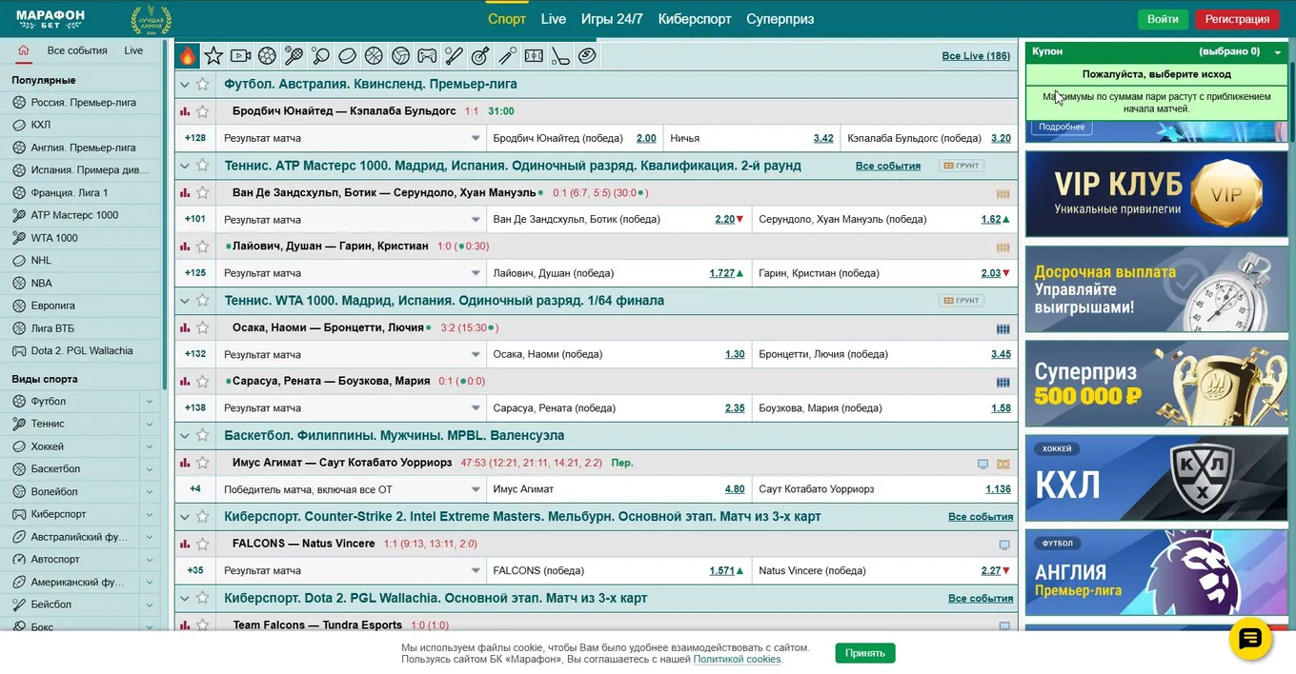Screen dimensions: 1296x674
Task: Open favorites star filter in sports toolbar
Action: tap(214, 56)
